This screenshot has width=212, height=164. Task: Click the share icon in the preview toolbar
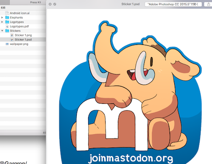209,4
